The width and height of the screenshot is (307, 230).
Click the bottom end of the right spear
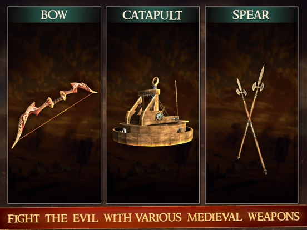(265, 172)
